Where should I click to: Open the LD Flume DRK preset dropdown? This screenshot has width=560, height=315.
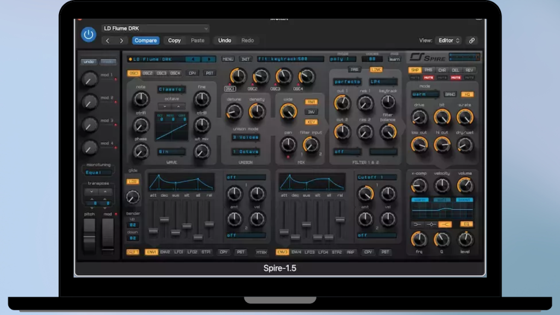tap(155, 28)
